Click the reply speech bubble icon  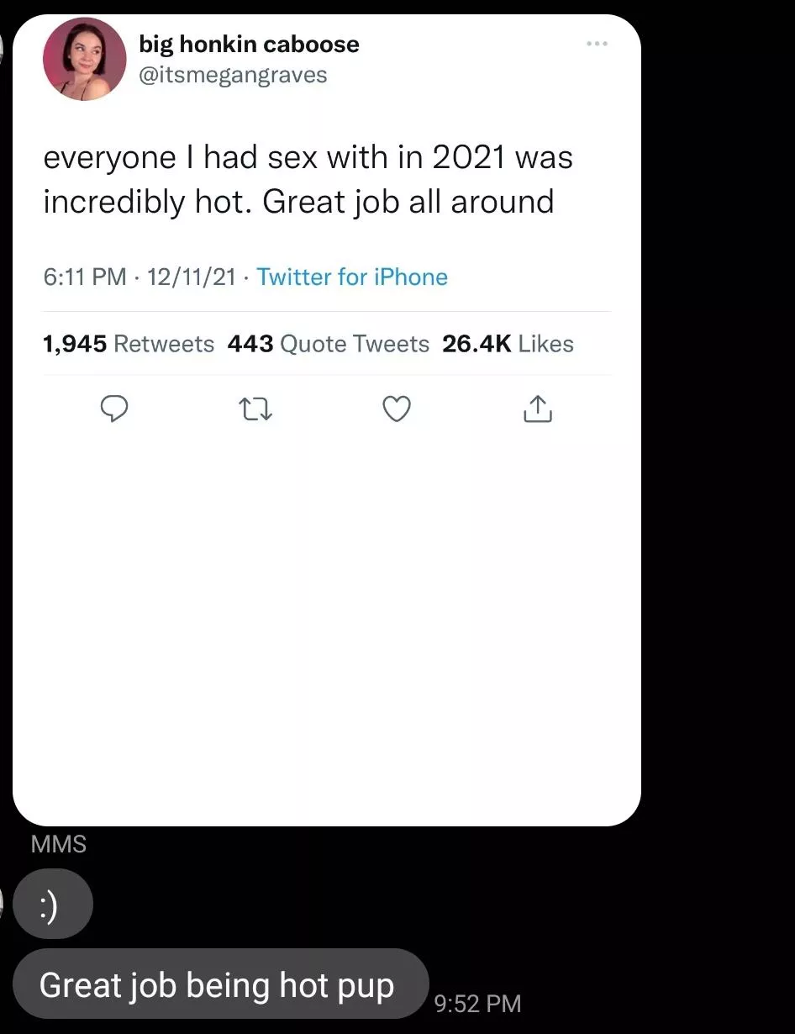113,409
